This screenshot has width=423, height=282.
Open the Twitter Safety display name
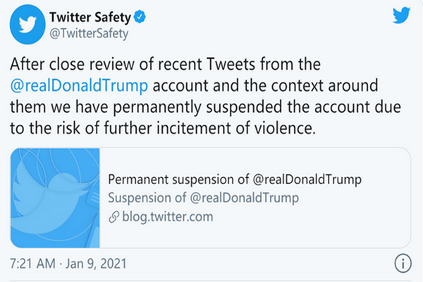pos(79,16)
